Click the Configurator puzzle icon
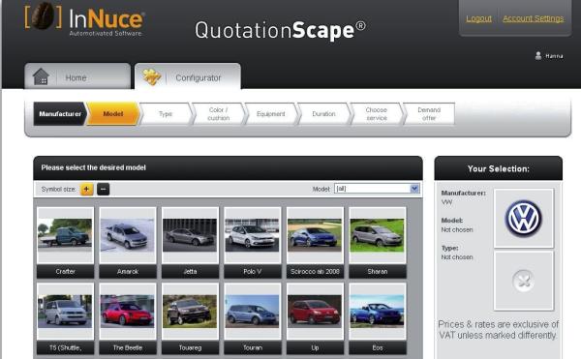 click(152, 77)
